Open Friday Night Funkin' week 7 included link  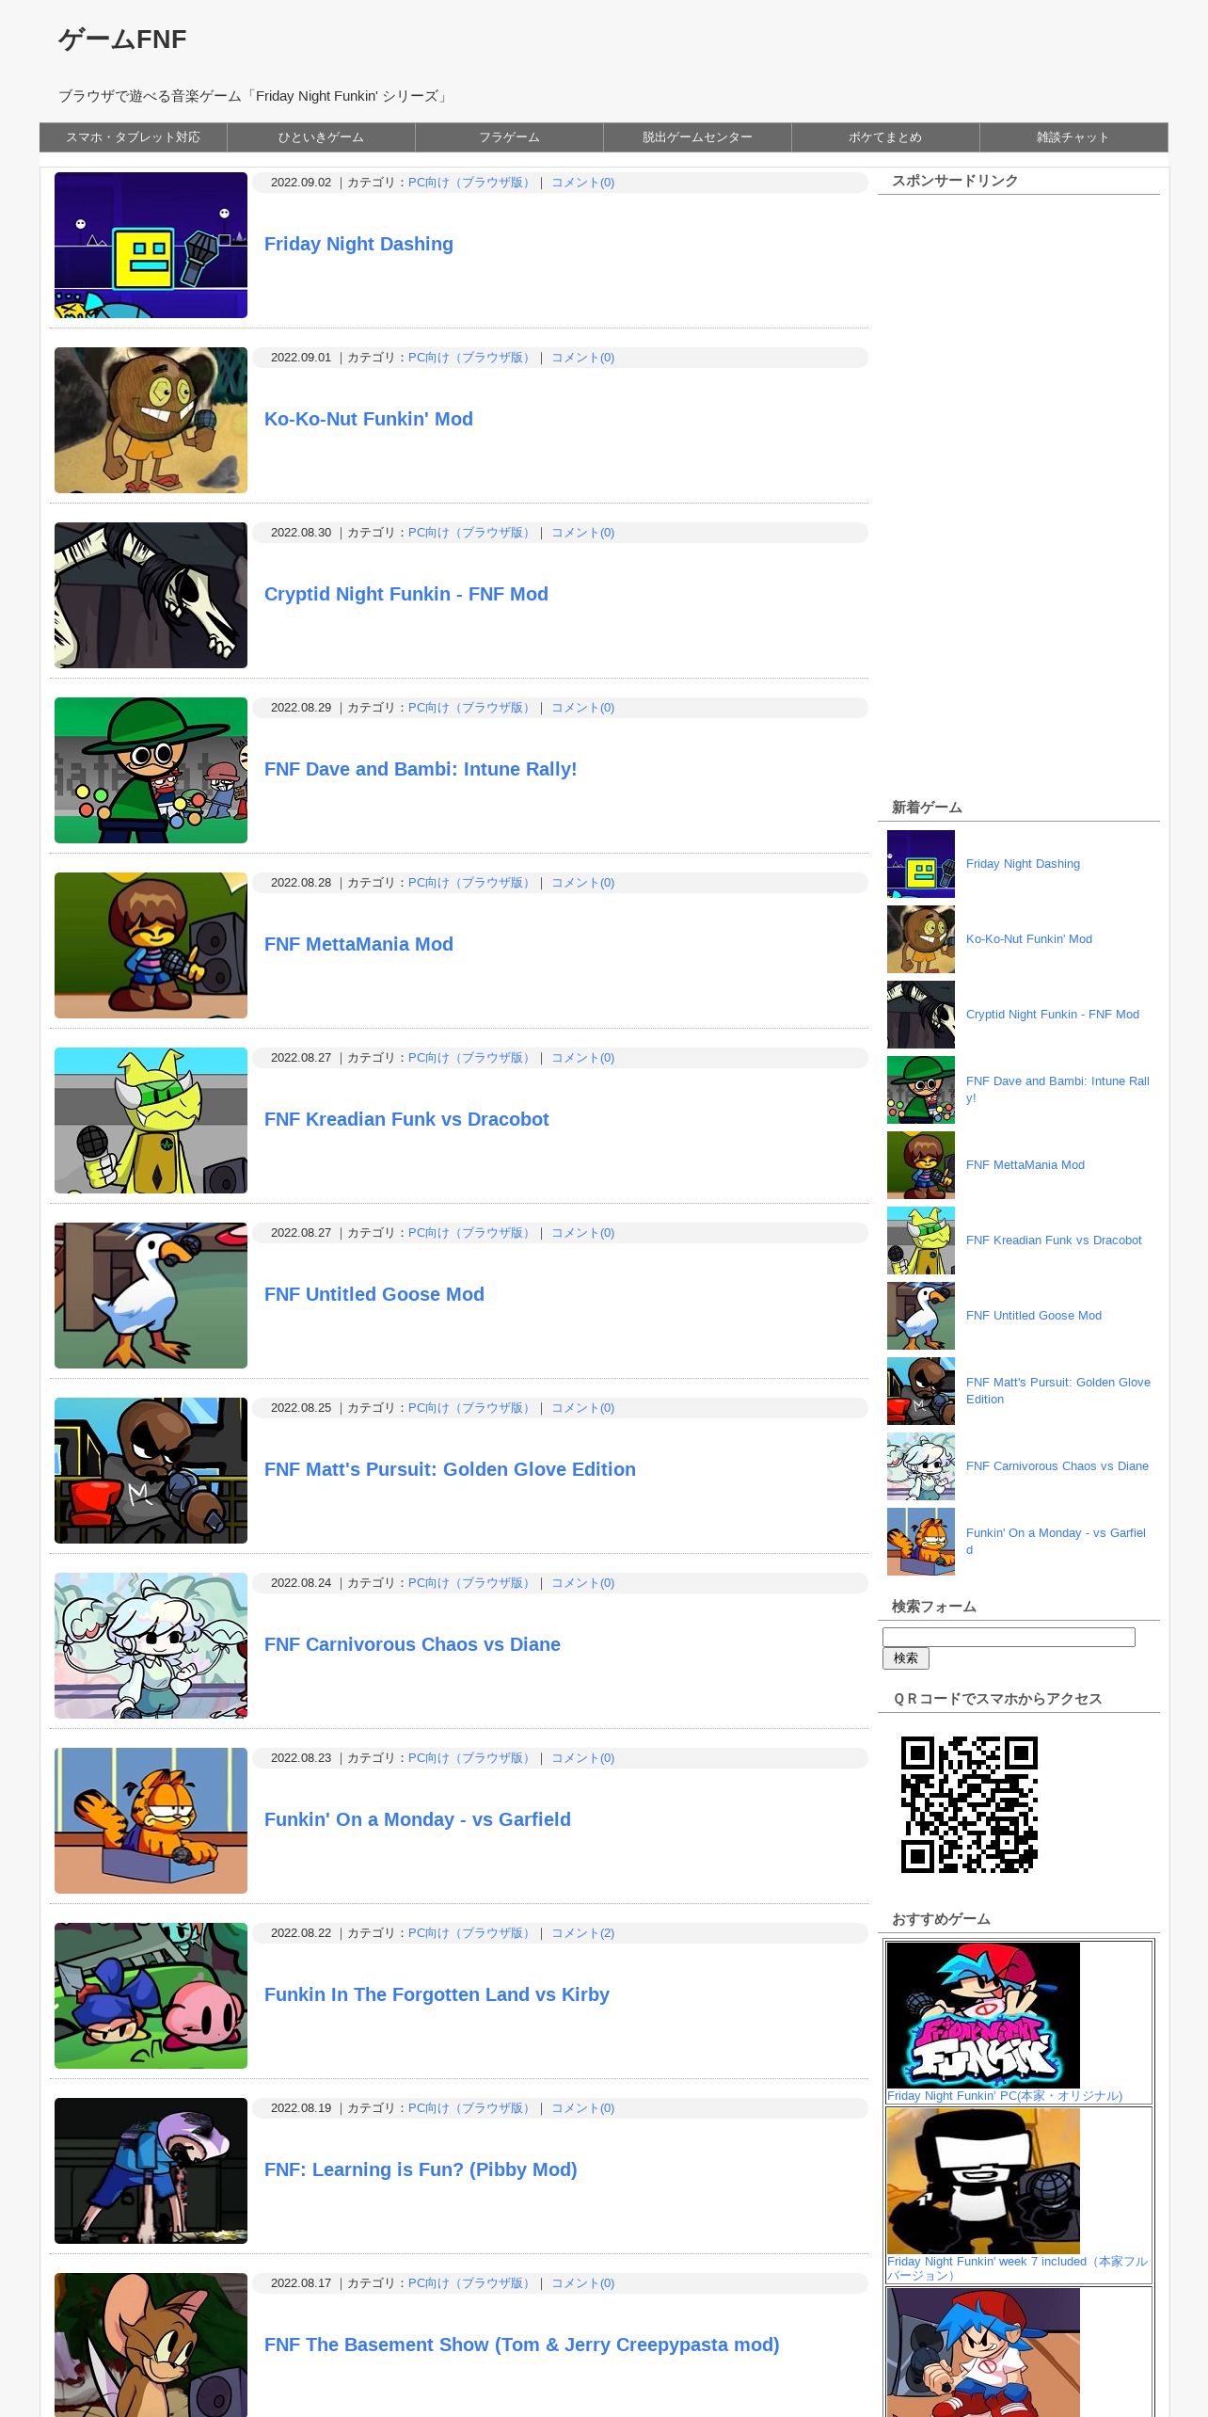click(x=1017, y=2268)
